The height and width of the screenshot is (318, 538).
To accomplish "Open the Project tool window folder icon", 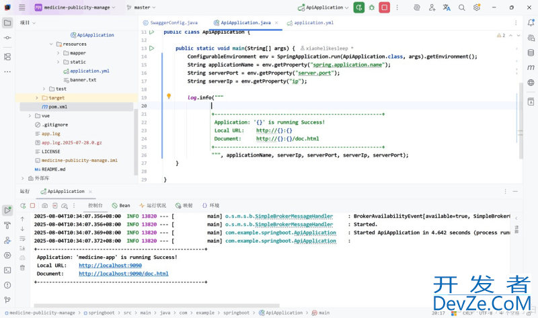I will click(7, 23).
